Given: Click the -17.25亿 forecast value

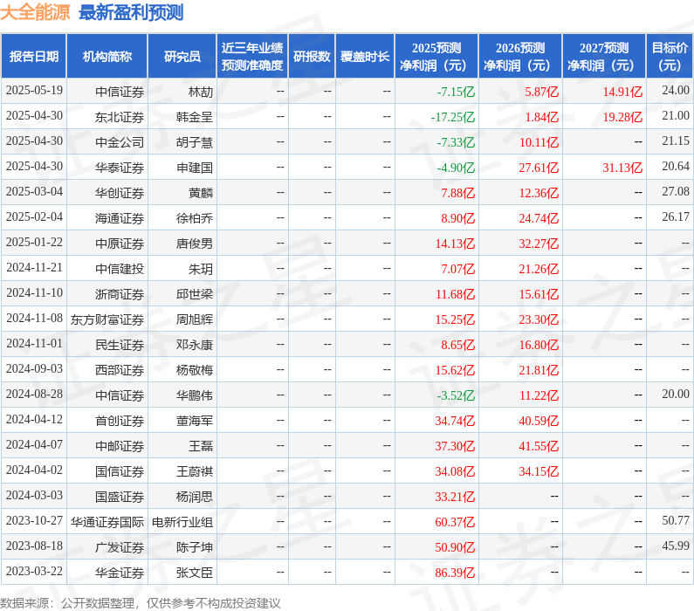Looking at the screenshot, I should (453, 117).
